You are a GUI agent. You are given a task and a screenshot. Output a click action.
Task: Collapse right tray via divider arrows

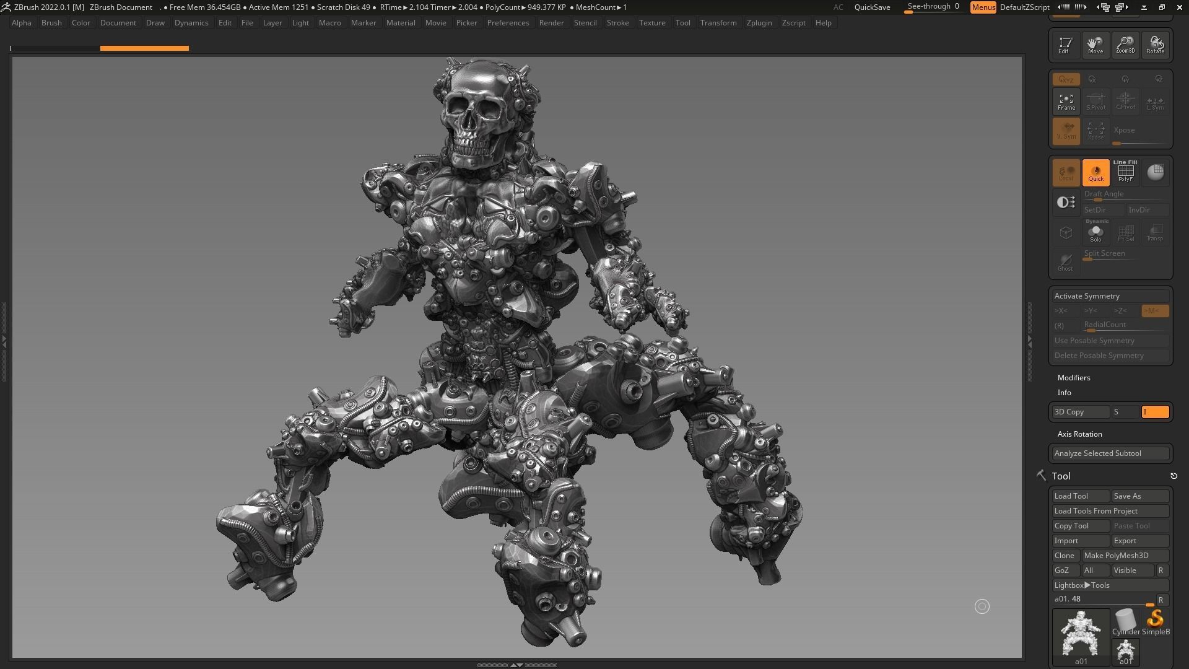(1029, 341)
